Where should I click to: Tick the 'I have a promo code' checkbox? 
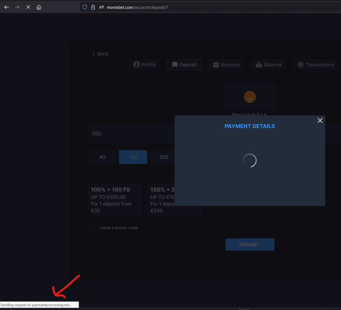pyautogui.click(x=92, y=228)
